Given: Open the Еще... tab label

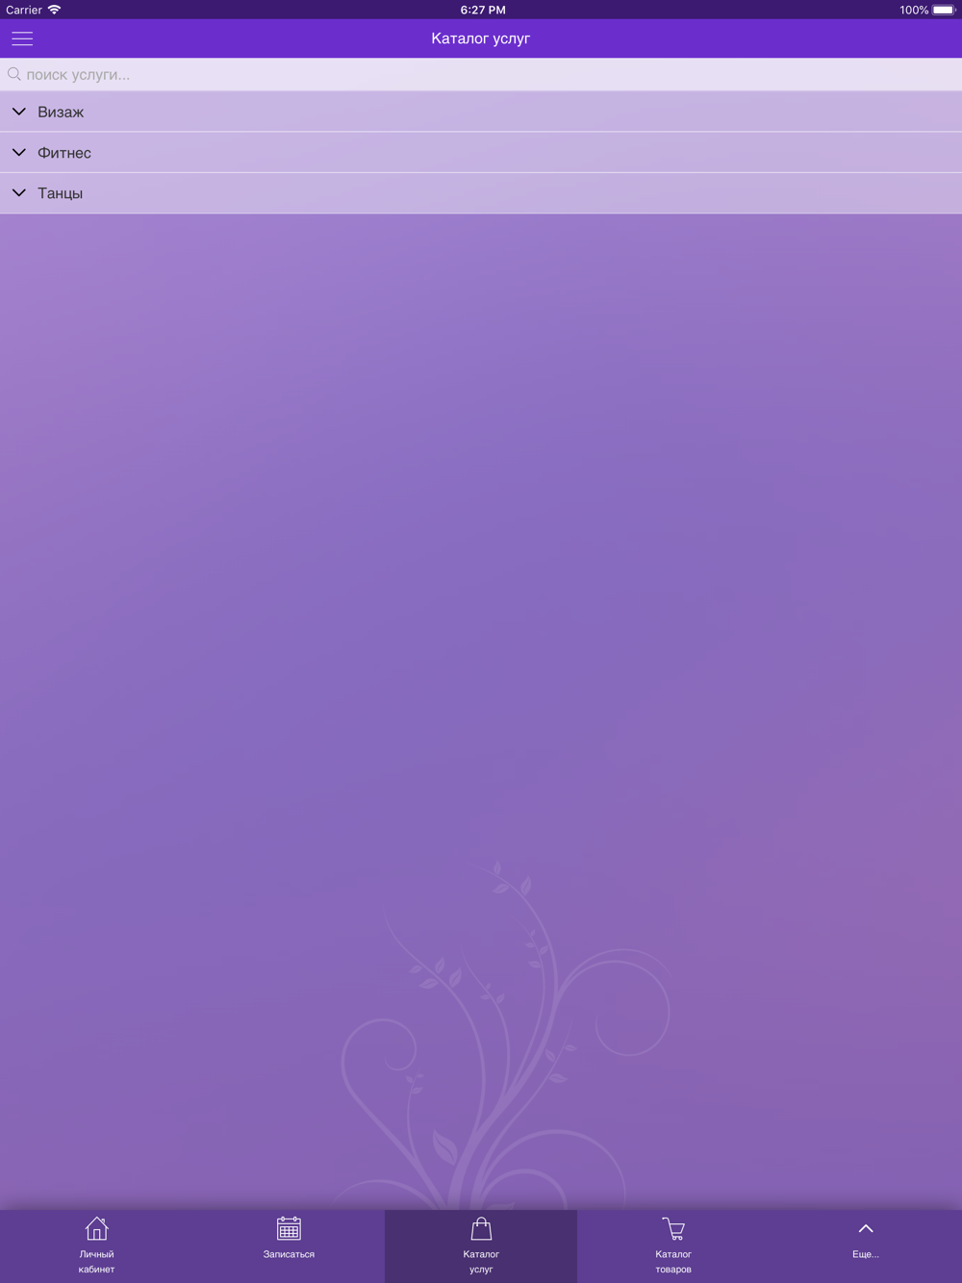Looking at the screenshot, I should [866, 1254].
